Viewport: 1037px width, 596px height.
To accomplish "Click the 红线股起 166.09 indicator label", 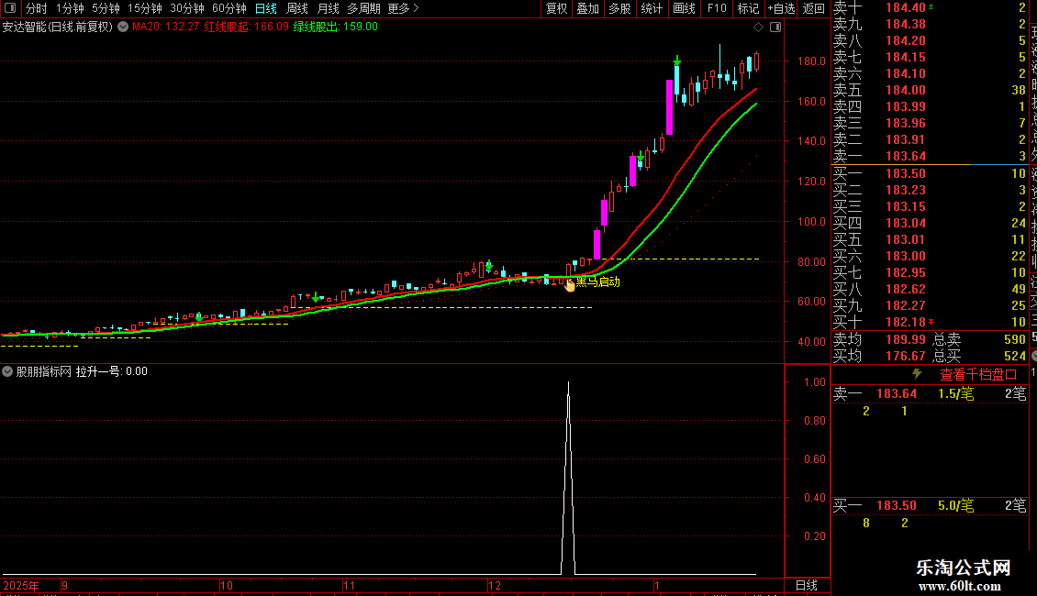I will click(246, 28).
